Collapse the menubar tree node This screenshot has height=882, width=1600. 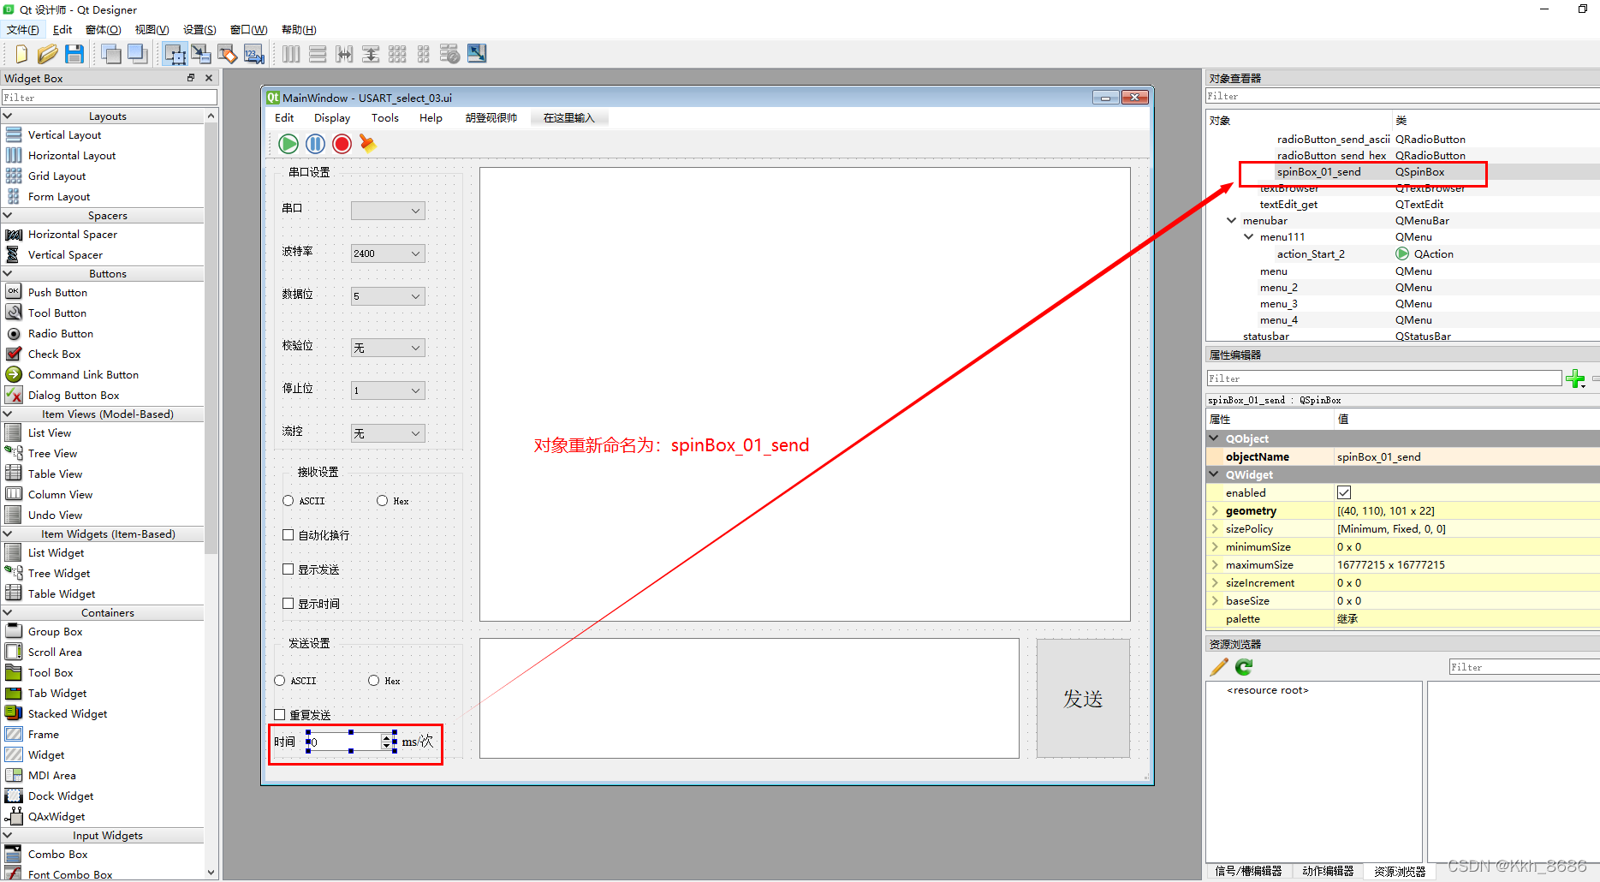1232,221
